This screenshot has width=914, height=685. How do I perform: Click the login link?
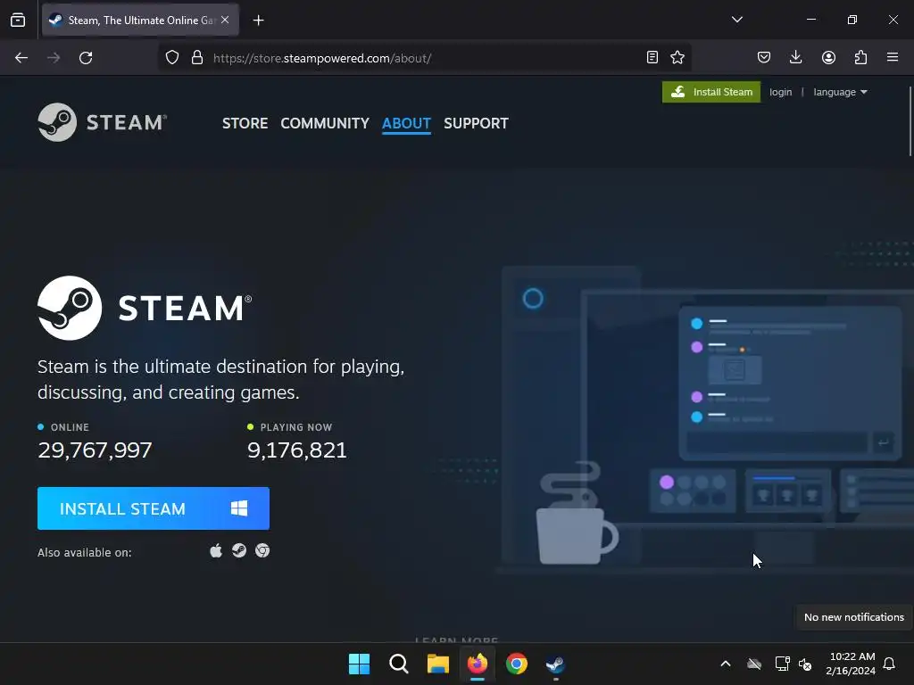780,92
